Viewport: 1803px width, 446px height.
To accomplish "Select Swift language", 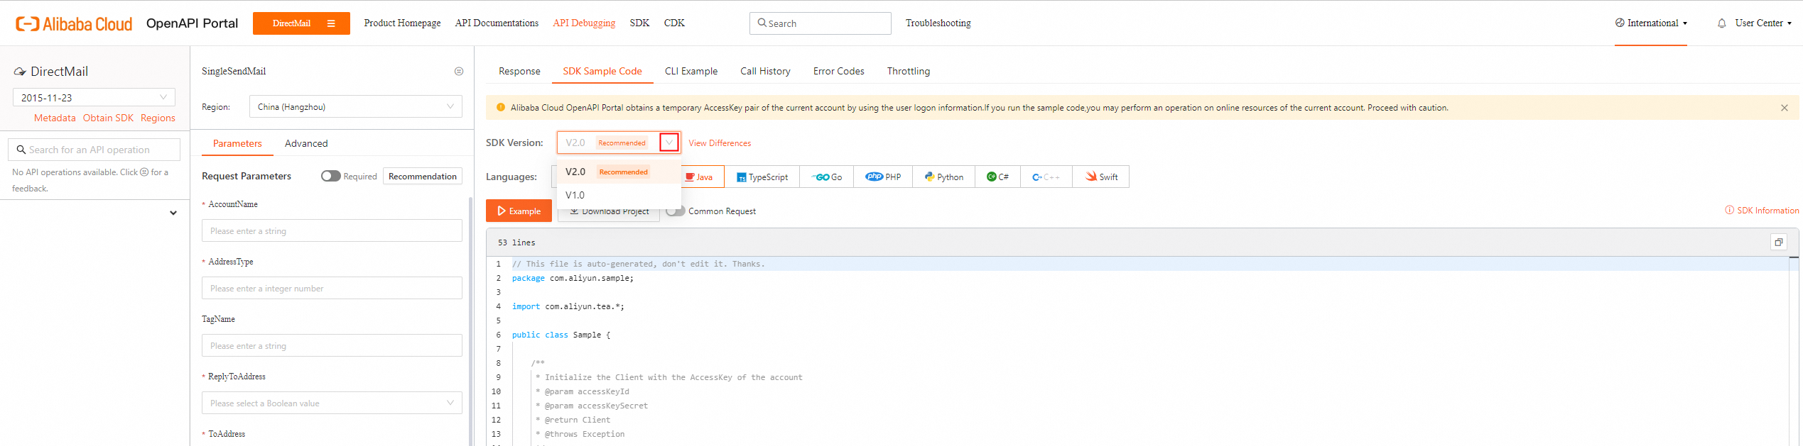I will tap(1100, 177).
